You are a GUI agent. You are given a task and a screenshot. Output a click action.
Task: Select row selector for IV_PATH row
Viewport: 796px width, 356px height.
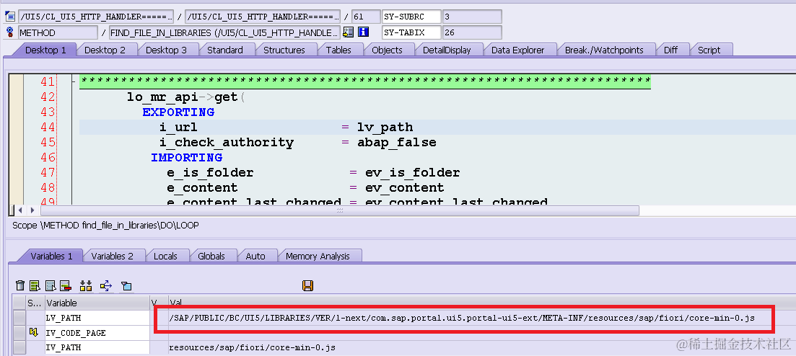click(19, 347)
